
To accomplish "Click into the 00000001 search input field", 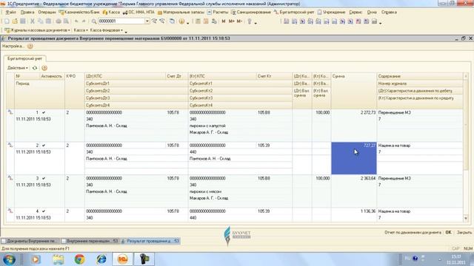I will coord(121,21).
